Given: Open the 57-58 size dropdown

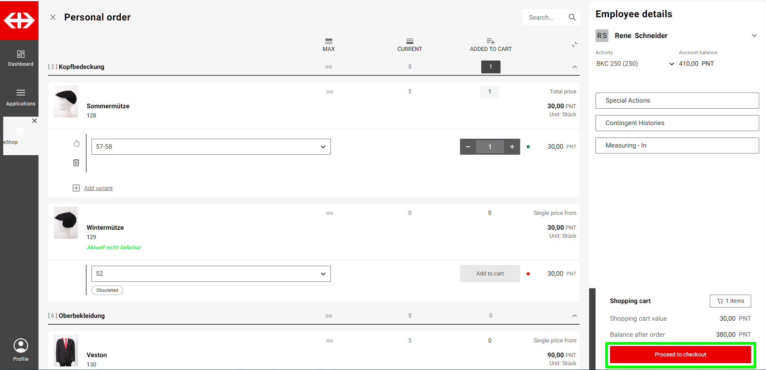Looking at the screenshot, I should [211, 147].
